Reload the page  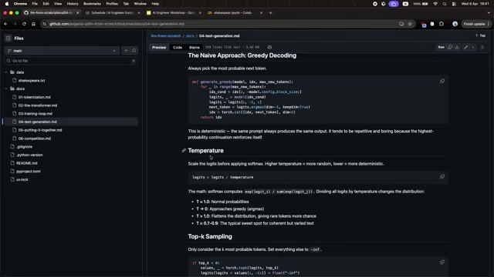[x=24, y=24]
